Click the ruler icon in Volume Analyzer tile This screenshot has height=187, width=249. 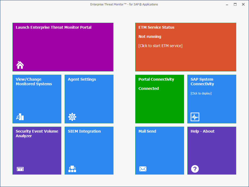20,169
